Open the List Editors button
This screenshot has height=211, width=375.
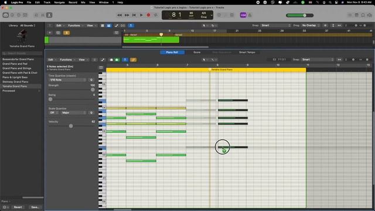[x=350, y=15]
